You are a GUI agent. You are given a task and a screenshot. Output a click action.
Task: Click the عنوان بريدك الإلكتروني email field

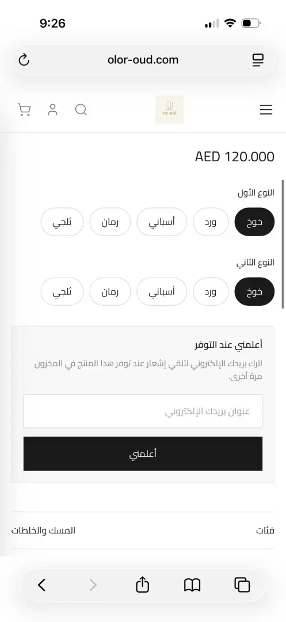pyautogui.click(x=143, y=411)
